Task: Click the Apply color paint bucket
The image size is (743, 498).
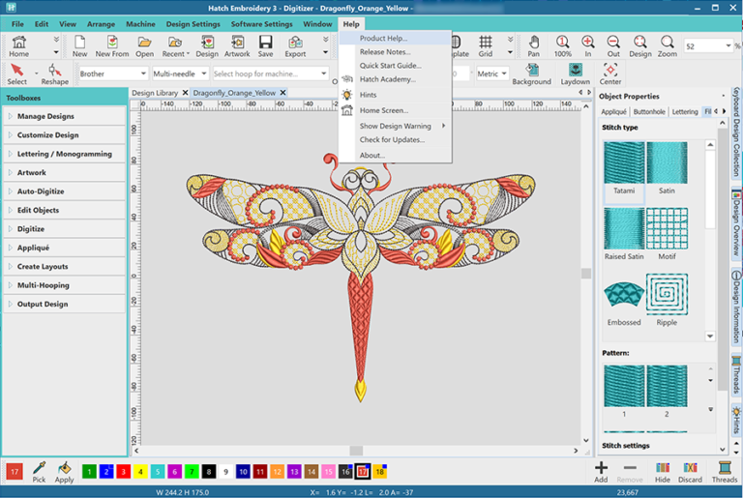Action: tap(64, 471)
